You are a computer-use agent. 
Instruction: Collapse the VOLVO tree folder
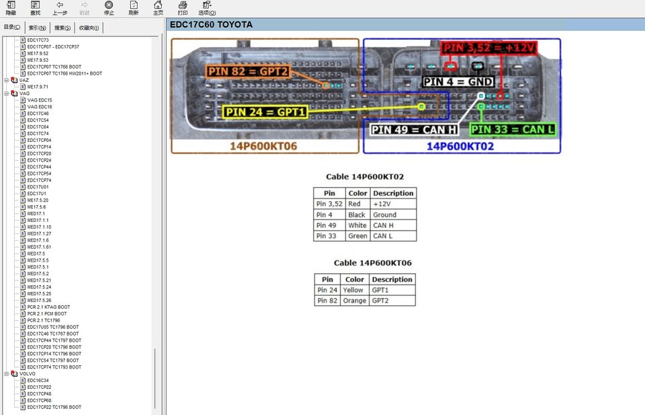tap(7, 373)
